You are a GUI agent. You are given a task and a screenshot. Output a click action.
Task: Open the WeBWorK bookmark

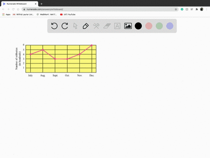[46, 14]
